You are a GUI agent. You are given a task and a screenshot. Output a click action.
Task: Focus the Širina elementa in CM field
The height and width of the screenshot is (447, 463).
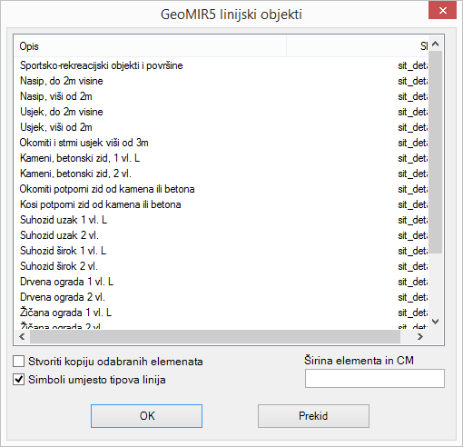[375, 378]
